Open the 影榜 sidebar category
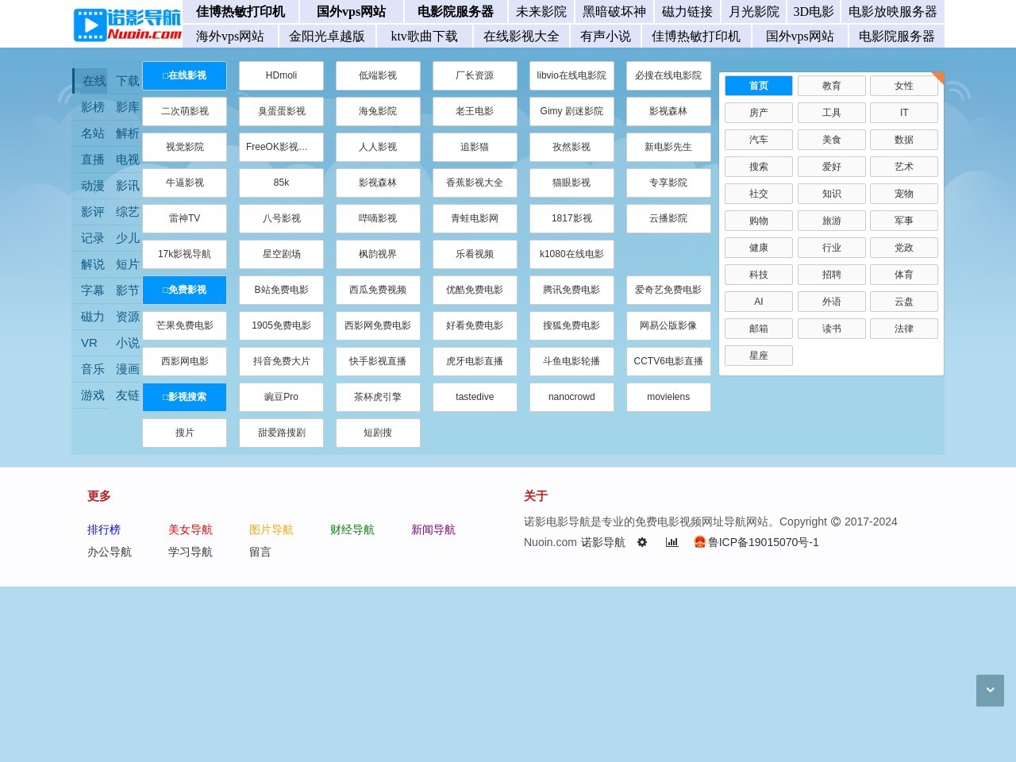The image size is (1016, 762). [93, 107]
